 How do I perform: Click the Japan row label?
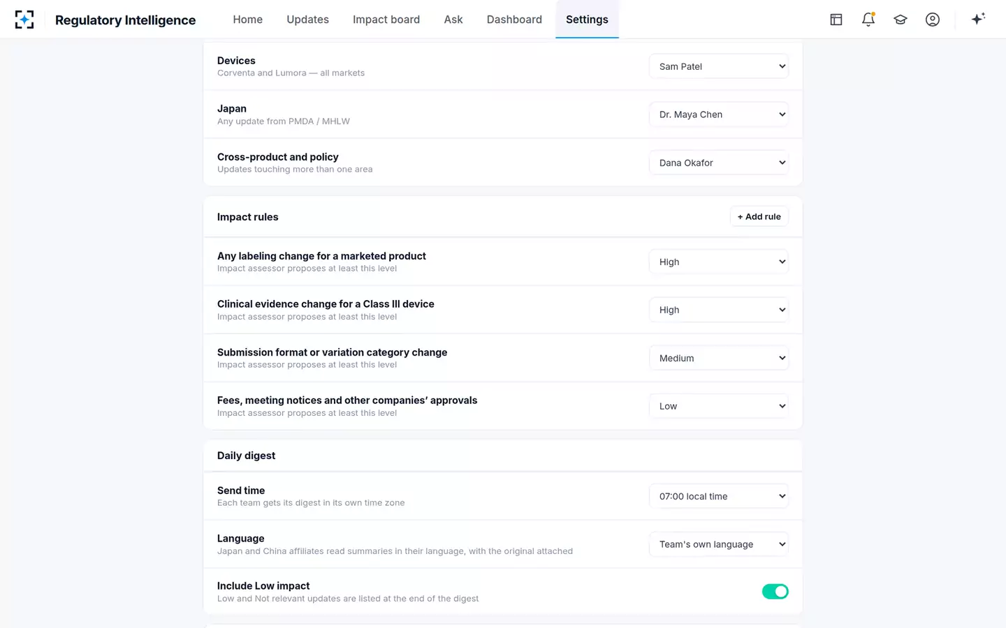[x=232, y=109]
